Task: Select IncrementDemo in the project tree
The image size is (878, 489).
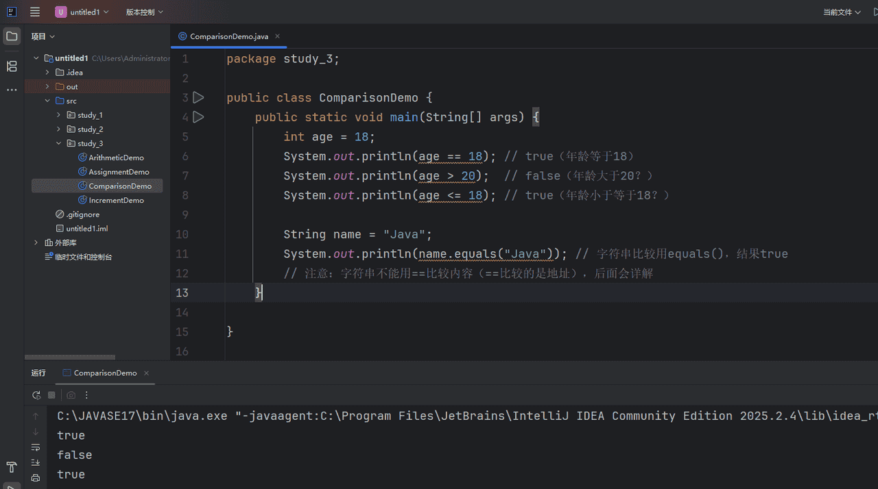Action: tap(116, 200)
